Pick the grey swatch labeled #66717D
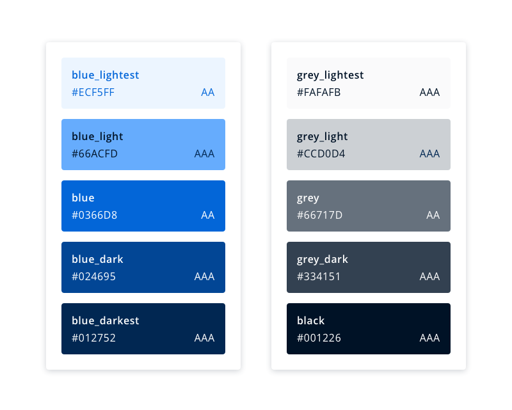 coord(369,206)
